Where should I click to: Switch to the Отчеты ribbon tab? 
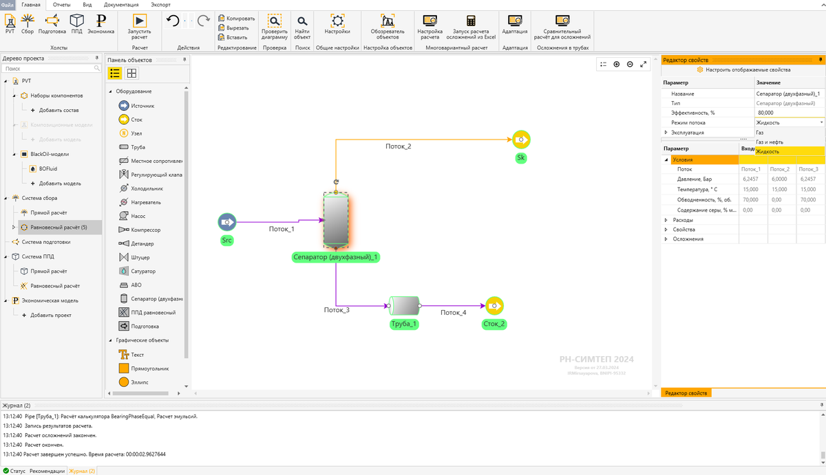coord(62,4)
